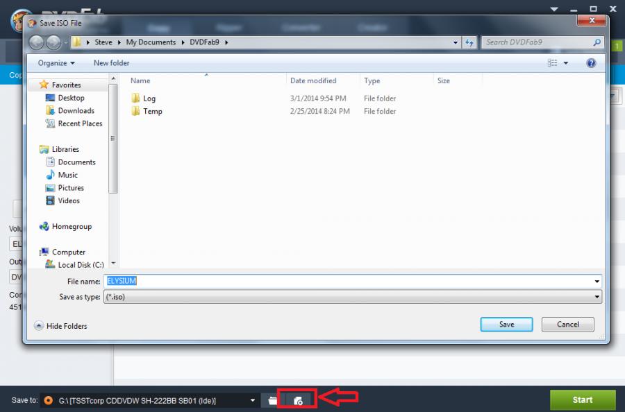Select Computer in navigation pane
This screenshot has width=625, height=412.
coord(68,252)
